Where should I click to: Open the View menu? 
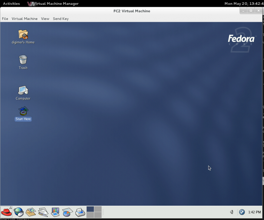(x=45, y=18)
